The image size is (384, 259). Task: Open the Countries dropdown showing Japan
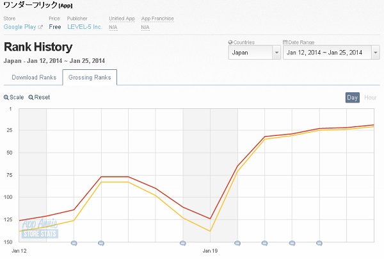[x=255, y=52]
